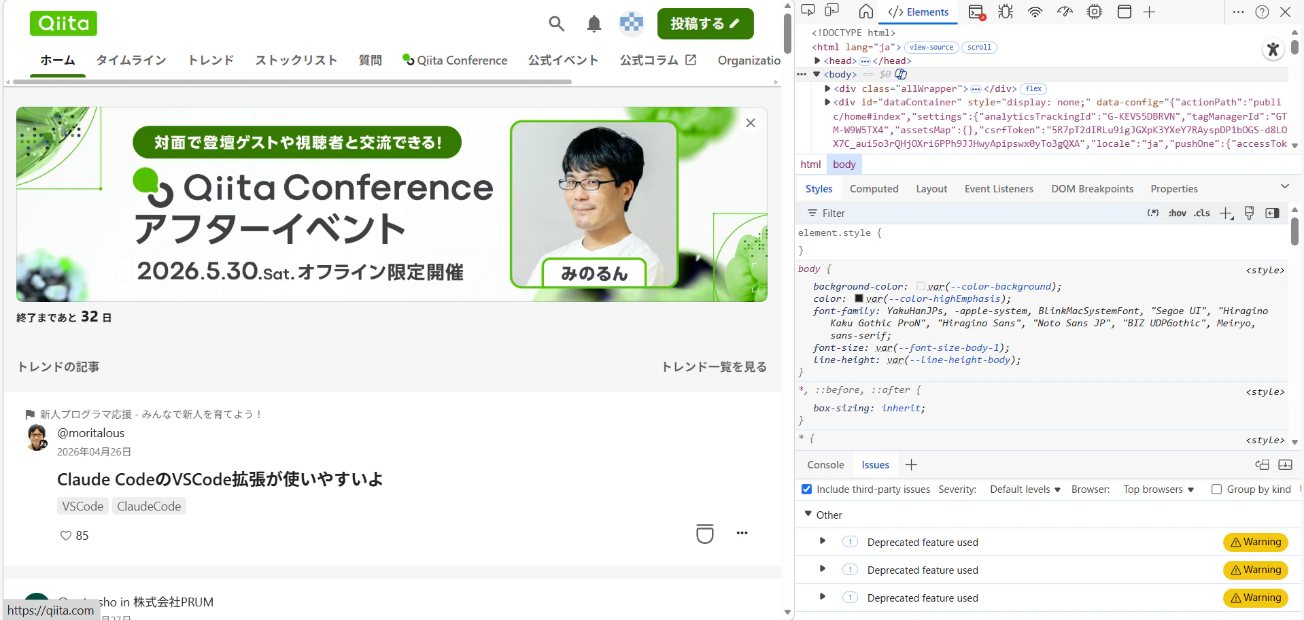Open the Qiita search magnifier icon
1304x620 pixels.
[556, 24]
